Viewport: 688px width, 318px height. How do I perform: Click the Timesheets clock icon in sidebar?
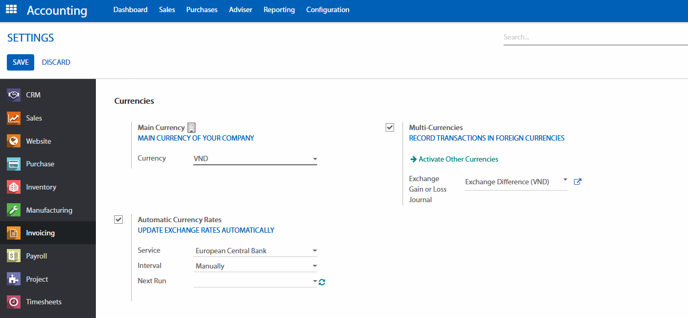click(x=14, y=302)
